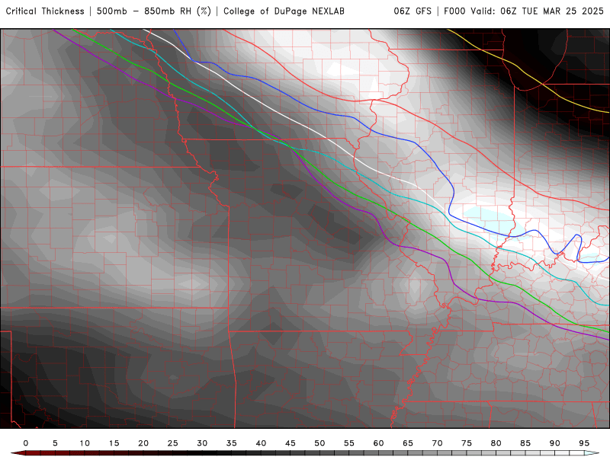Click the "Critical Thickness" title text

(x=45, y=11)
